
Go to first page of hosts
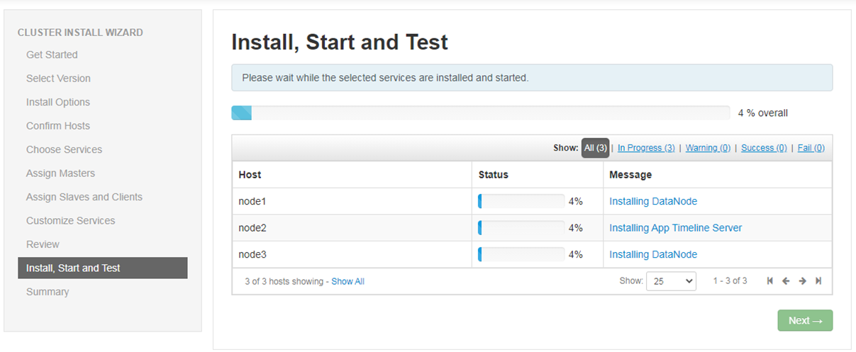[x=770, y=281]
